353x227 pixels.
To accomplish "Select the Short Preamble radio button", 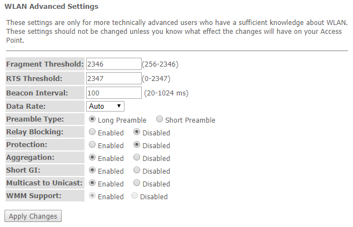I will pos(160,119).
